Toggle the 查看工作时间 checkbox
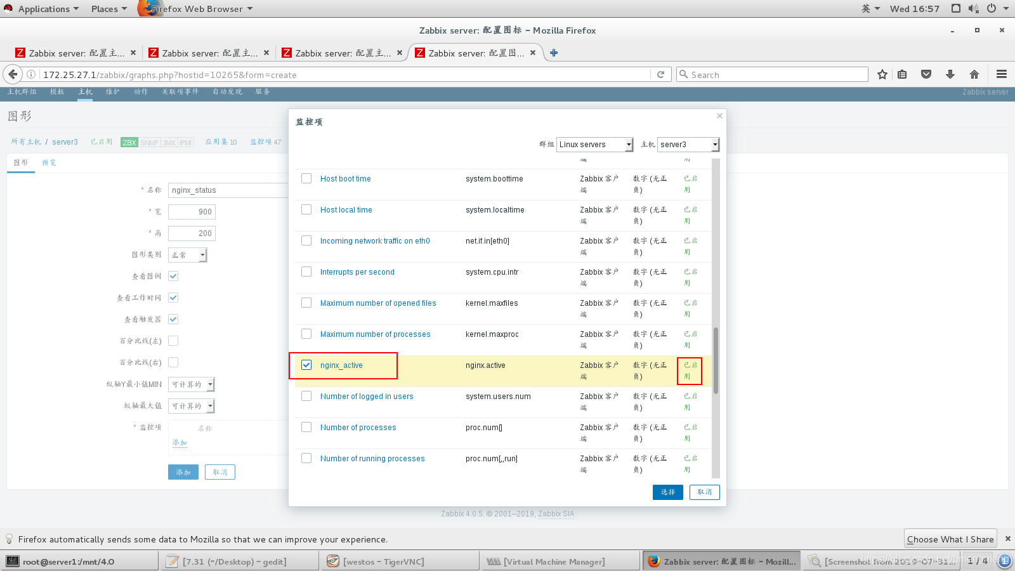This screenshot has height=571, width=1015. click(173, 298)
